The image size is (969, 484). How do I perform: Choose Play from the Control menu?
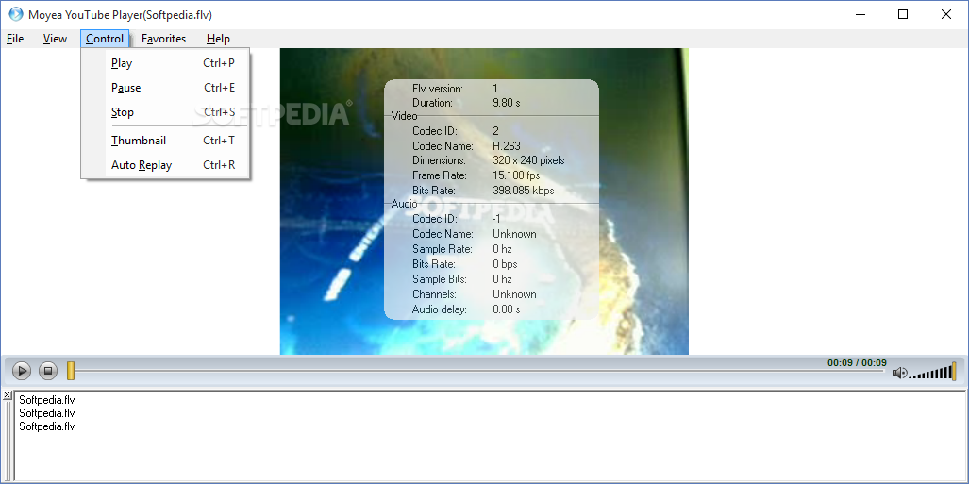pyautogui.click(x=166, y=63)
